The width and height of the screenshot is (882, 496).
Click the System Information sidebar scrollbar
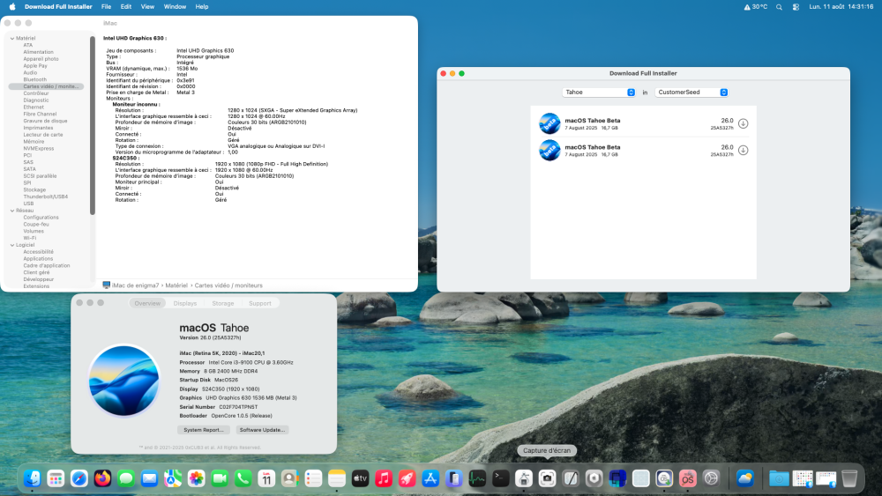pyautogui.click(x=93, y=125)
